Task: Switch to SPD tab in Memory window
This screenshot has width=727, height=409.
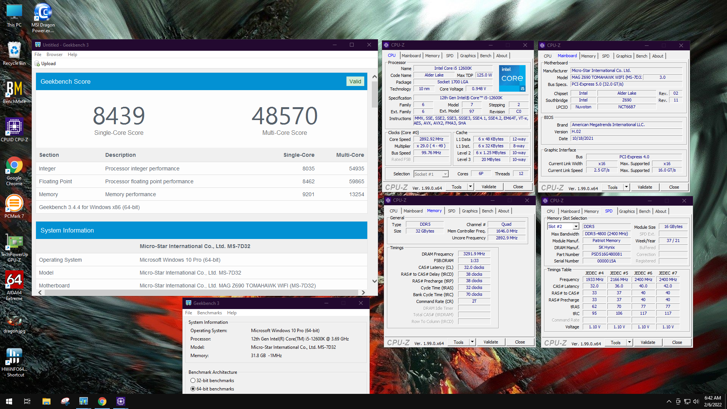Action: click(451, 211)
